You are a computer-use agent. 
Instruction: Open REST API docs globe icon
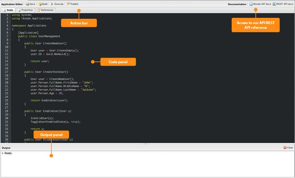[x=274, y=4]
